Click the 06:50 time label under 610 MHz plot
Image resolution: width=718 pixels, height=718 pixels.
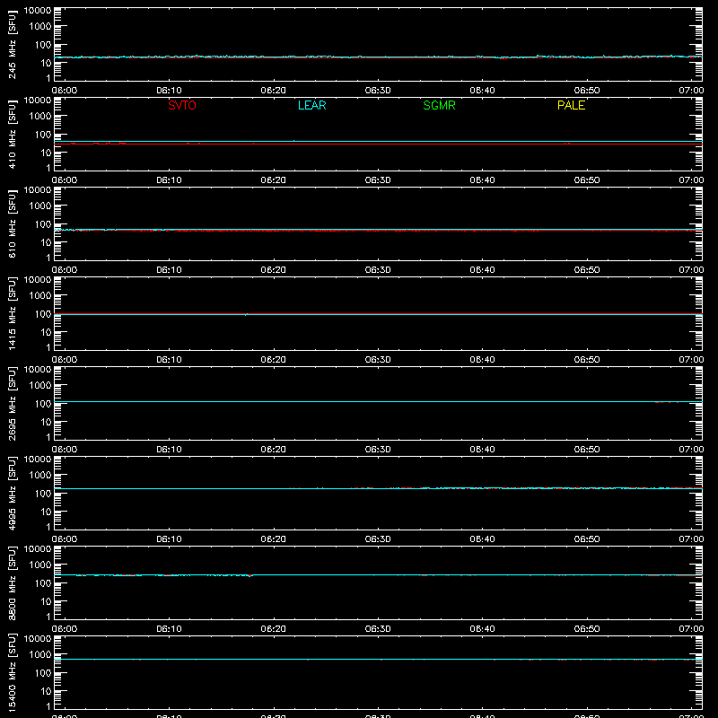587,270
